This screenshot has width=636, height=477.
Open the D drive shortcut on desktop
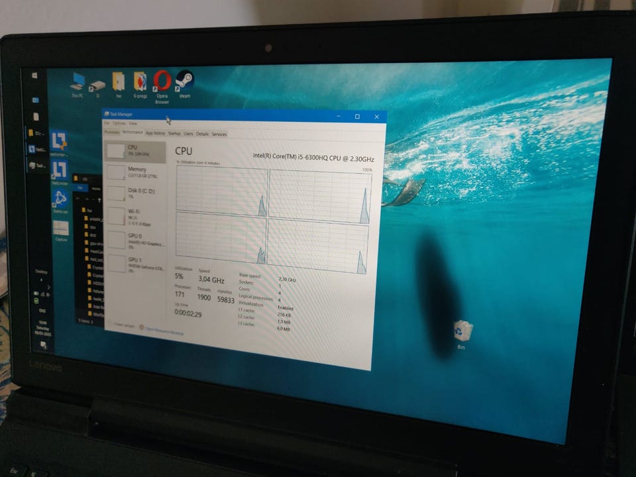[x=97, y=88]
